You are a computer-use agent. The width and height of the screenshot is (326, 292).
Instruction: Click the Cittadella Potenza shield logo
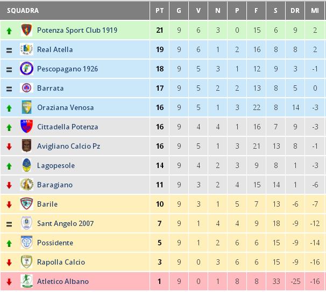(26, 127)
